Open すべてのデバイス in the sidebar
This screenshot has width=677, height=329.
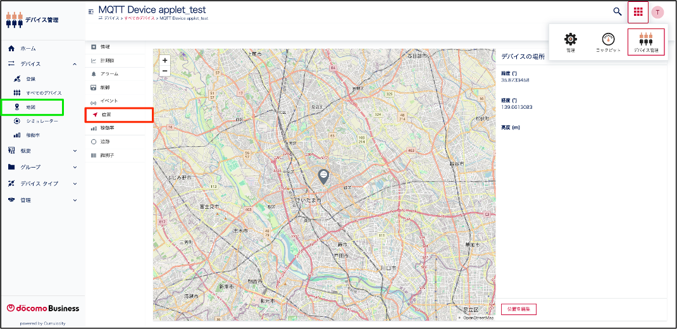43,93
